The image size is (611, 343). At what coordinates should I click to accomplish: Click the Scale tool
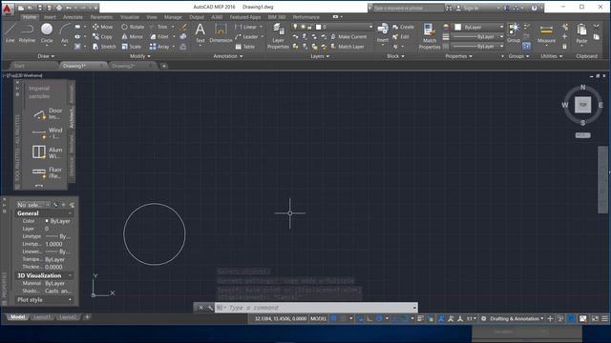(x=132, y=47)
